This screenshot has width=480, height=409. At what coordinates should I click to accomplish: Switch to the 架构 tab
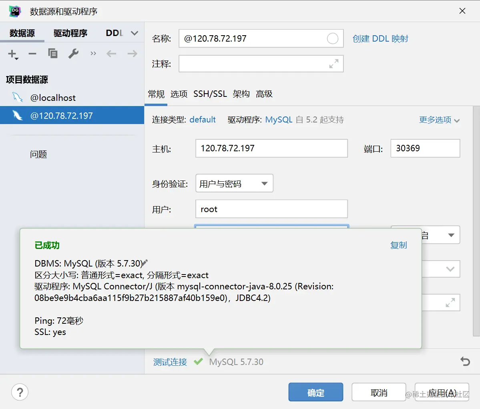[241, 94]
